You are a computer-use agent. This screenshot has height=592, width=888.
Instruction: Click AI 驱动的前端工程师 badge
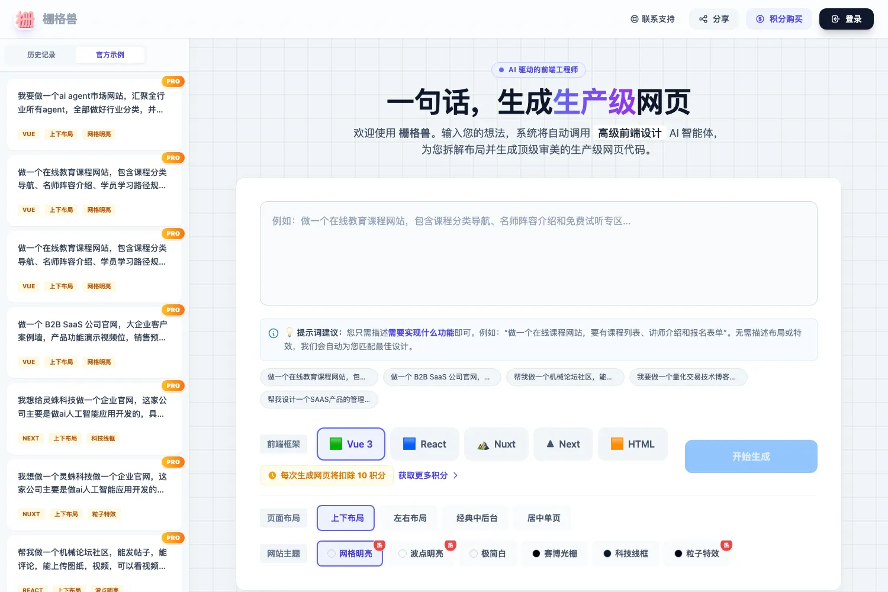click(x=539, y=70)
